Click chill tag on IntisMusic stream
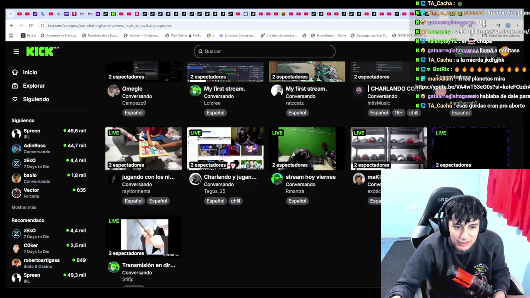Image resolution: width=530 pixels, height=298 pixels. 414,113
